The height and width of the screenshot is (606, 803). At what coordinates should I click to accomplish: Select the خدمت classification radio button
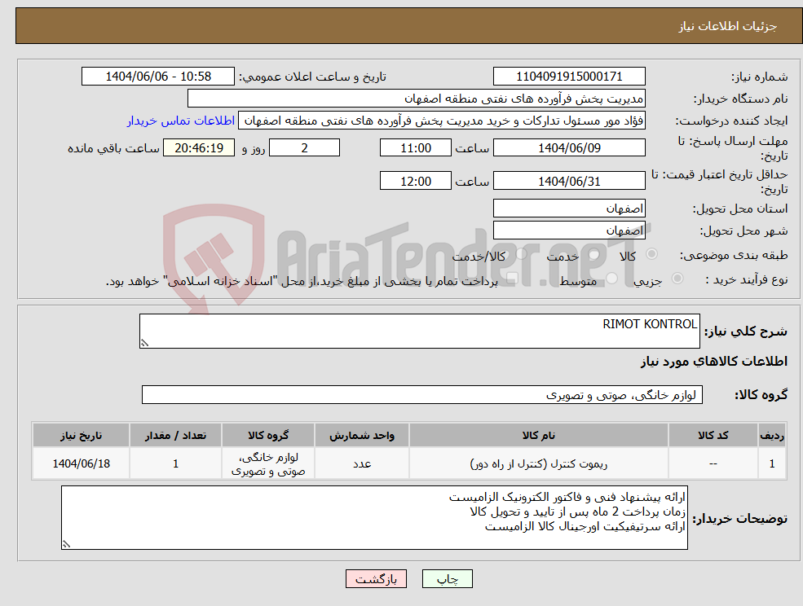592,253
